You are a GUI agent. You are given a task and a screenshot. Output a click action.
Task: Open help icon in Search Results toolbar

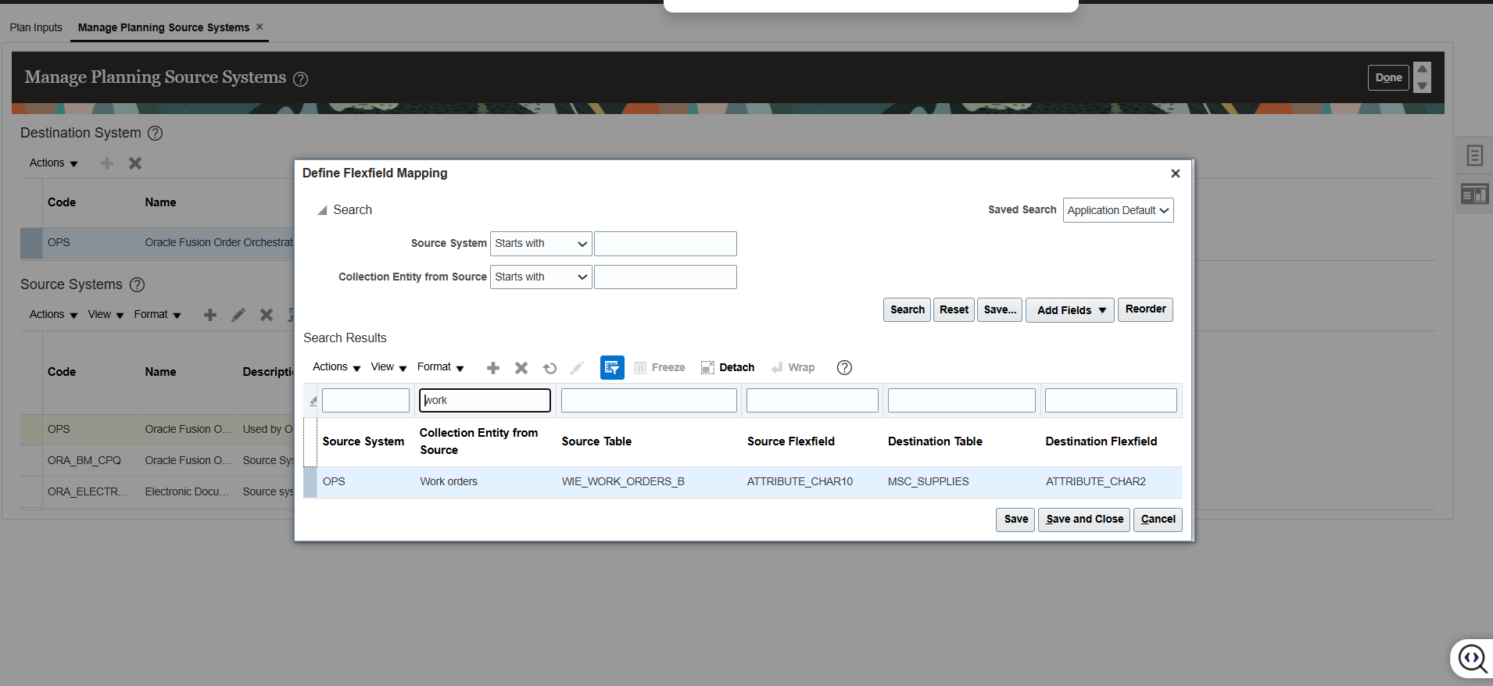[844, 367]
